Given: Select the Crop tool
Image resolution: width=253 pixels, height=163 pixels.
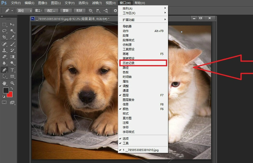Looking at the screenshot, I should click(4, 37).
